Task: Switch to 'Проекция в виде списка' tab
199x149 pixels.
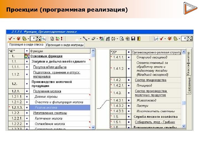Action: (26, 45)
